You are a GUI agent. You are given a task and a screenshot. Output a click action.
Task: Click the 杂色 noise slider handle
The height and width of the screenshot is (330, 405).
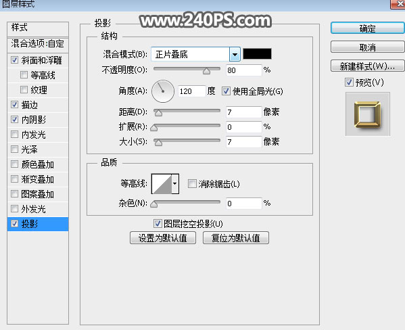(154, 204)
